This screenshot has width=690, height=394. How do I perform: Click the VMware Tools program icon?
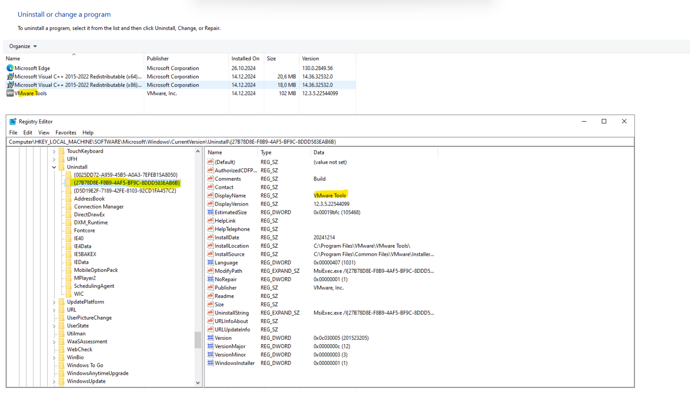[10, 93]
